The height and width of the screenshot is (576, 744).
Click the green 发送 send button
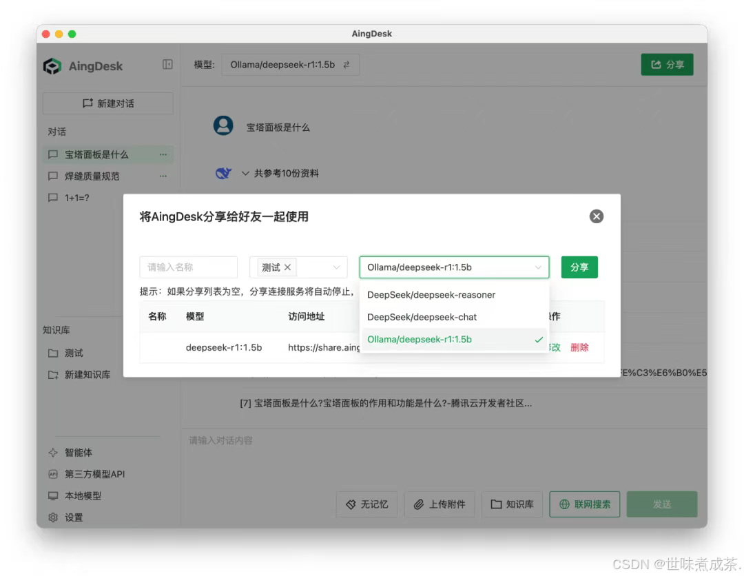pyautogui.click(x=662, y=504)
